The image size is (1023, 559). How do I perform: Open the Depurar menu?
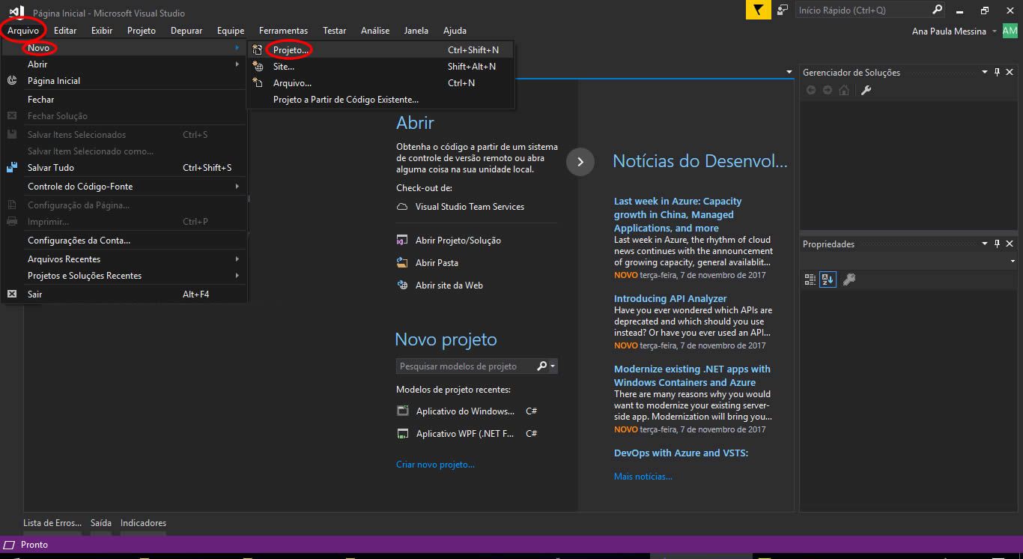tap(186, 31)
